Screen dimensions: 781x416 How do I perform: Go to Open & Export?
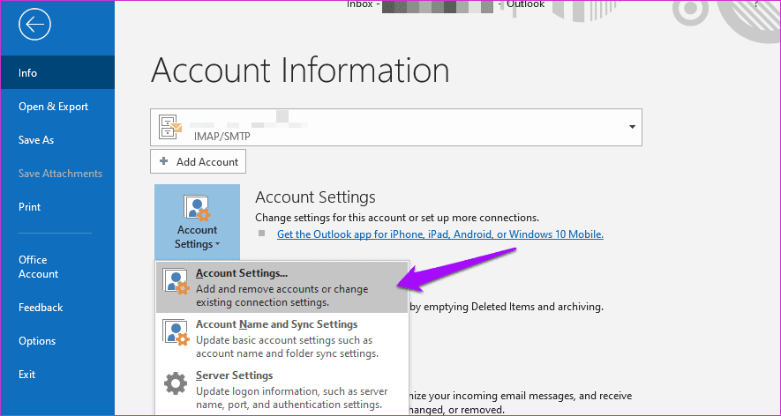[x=54, y=107]
